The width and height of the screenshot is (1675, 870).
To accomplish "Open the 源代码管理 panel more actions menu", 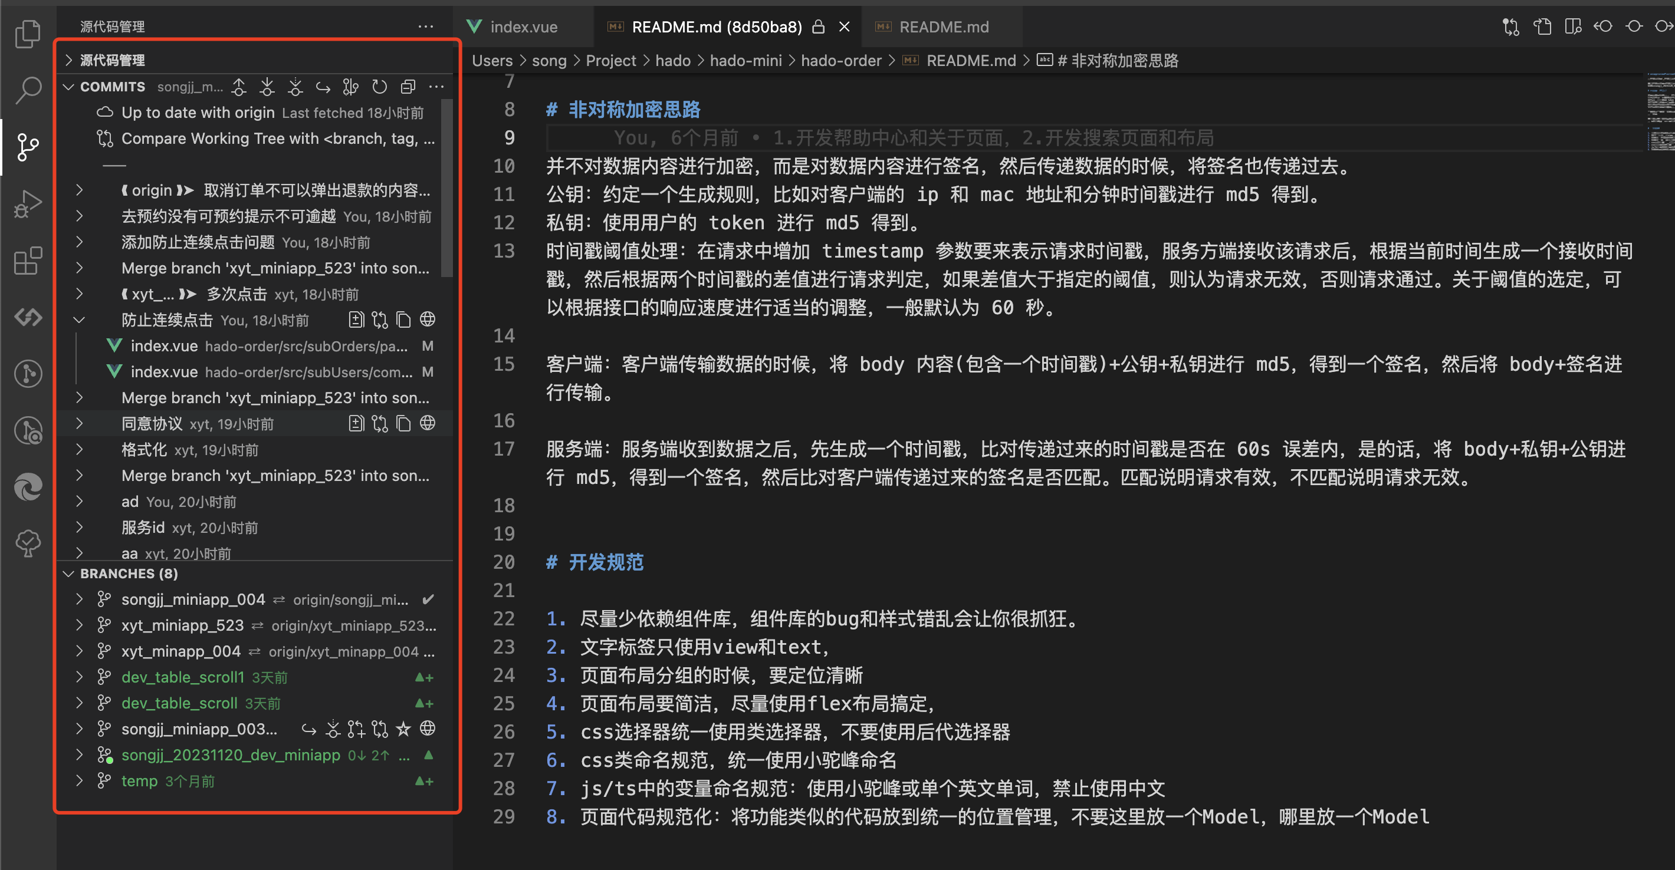I will coord(426,27).
